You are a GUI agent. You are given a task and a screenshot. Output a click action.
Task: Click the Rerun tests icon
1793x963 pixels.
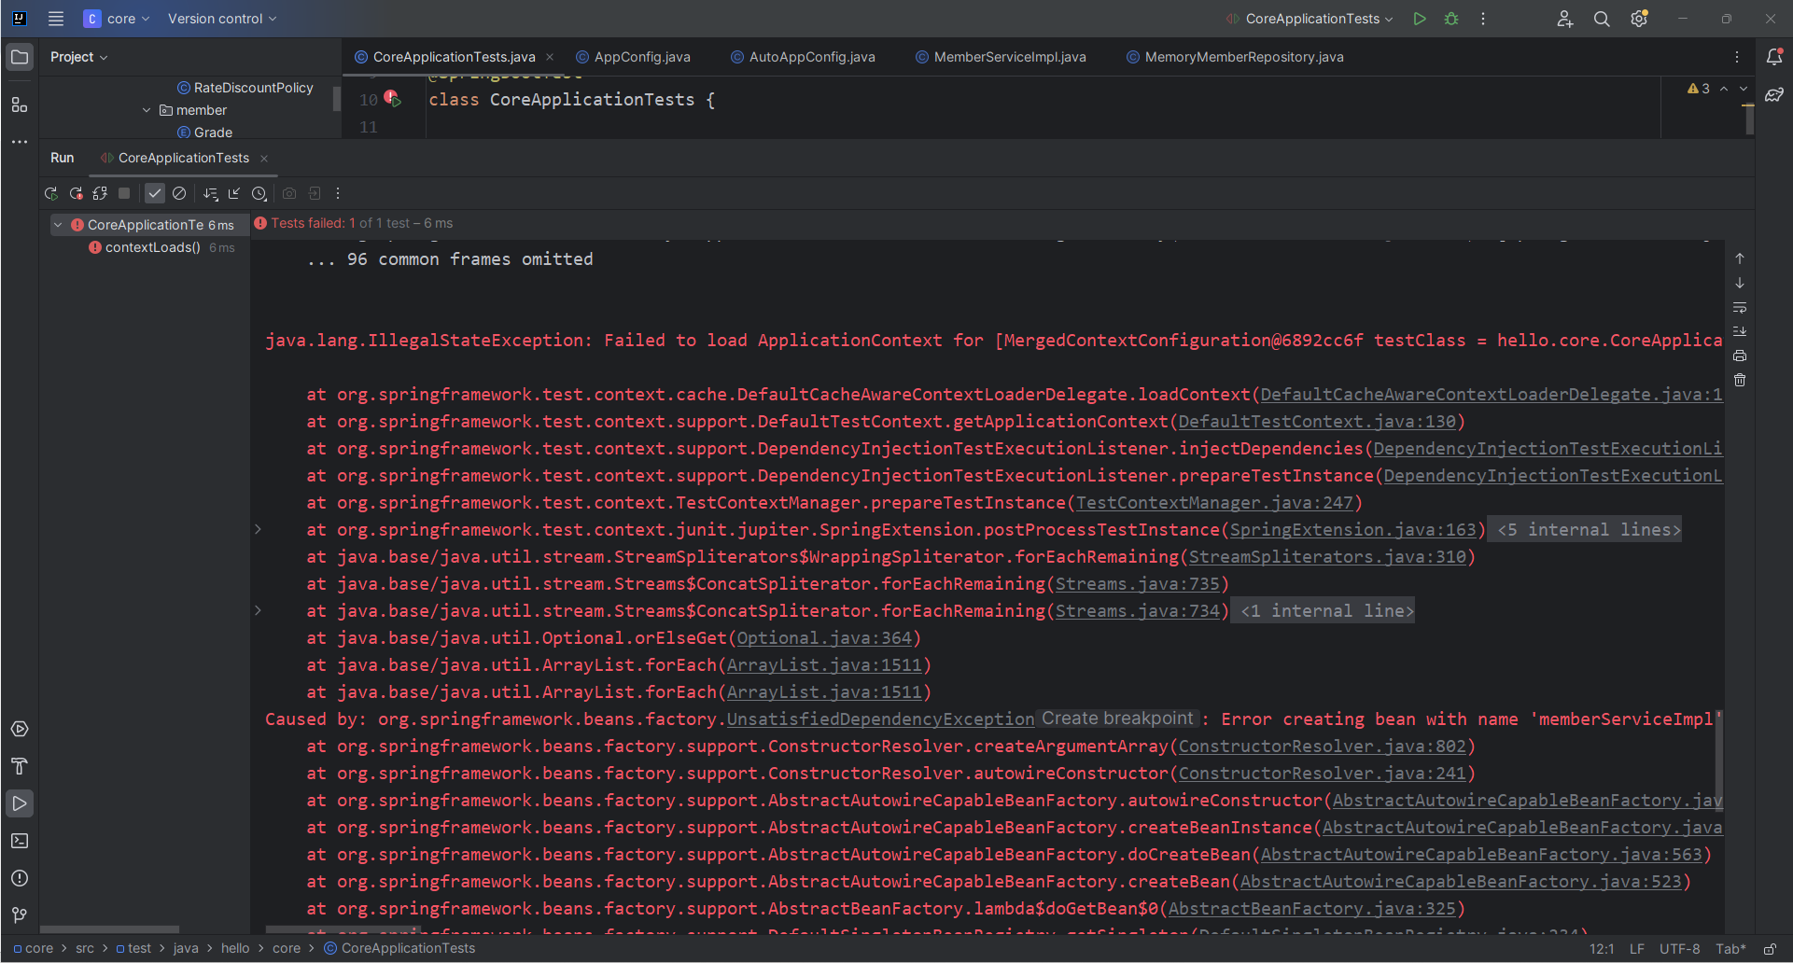tap(51, 193)
